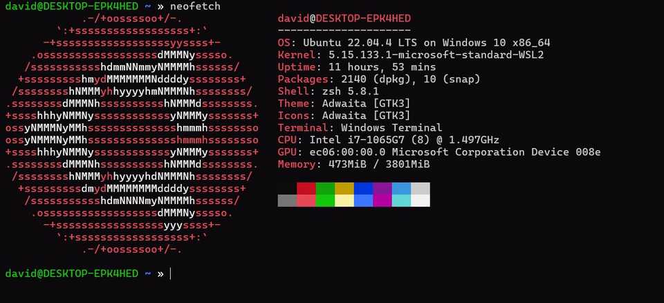The width and height of the screenshot is (664, 303).
Task: Click the Shell zsh 5.8.1 line
Action: [x=328, y=91]
